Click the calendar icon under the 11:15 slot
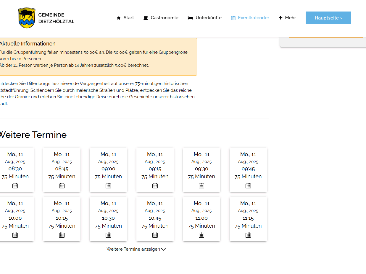 pyautogui.click(x=248, y=235)
